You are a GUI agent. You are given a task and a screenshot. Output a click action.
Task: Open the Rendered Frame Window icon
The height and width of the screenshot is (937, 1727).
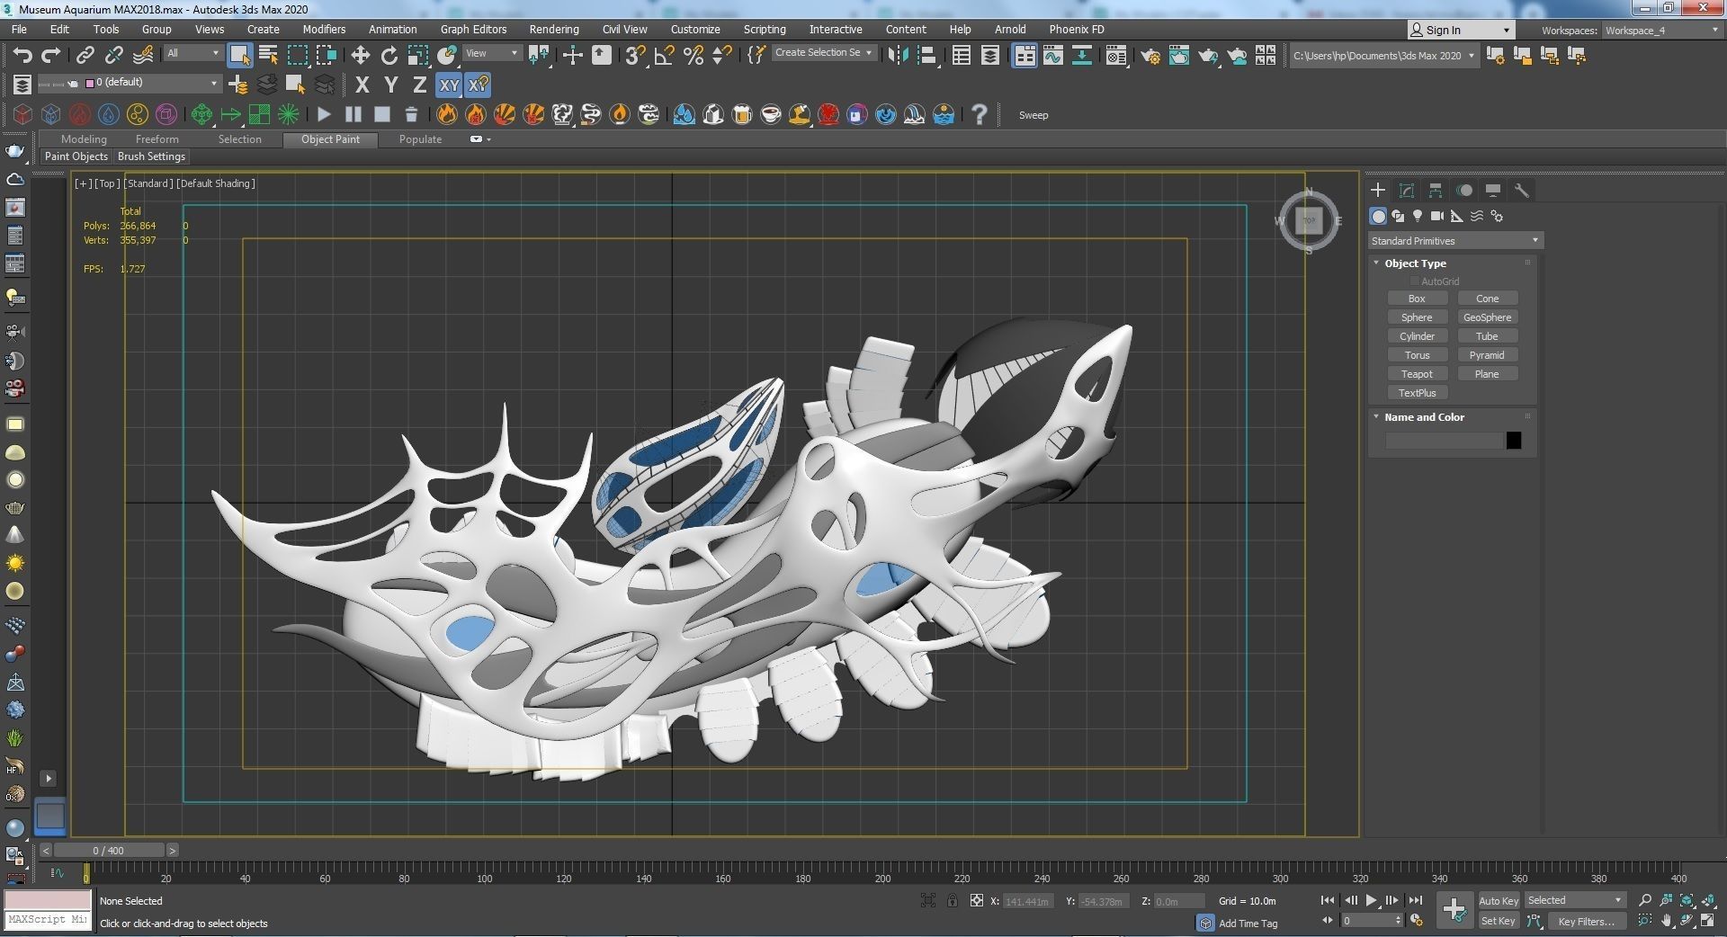(x=1178, y=56)
